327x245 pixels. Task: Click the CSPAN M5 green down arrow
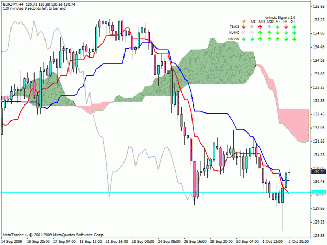252,39
